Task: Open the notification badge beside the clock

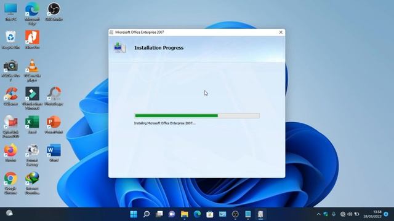Action: point(386,214)
